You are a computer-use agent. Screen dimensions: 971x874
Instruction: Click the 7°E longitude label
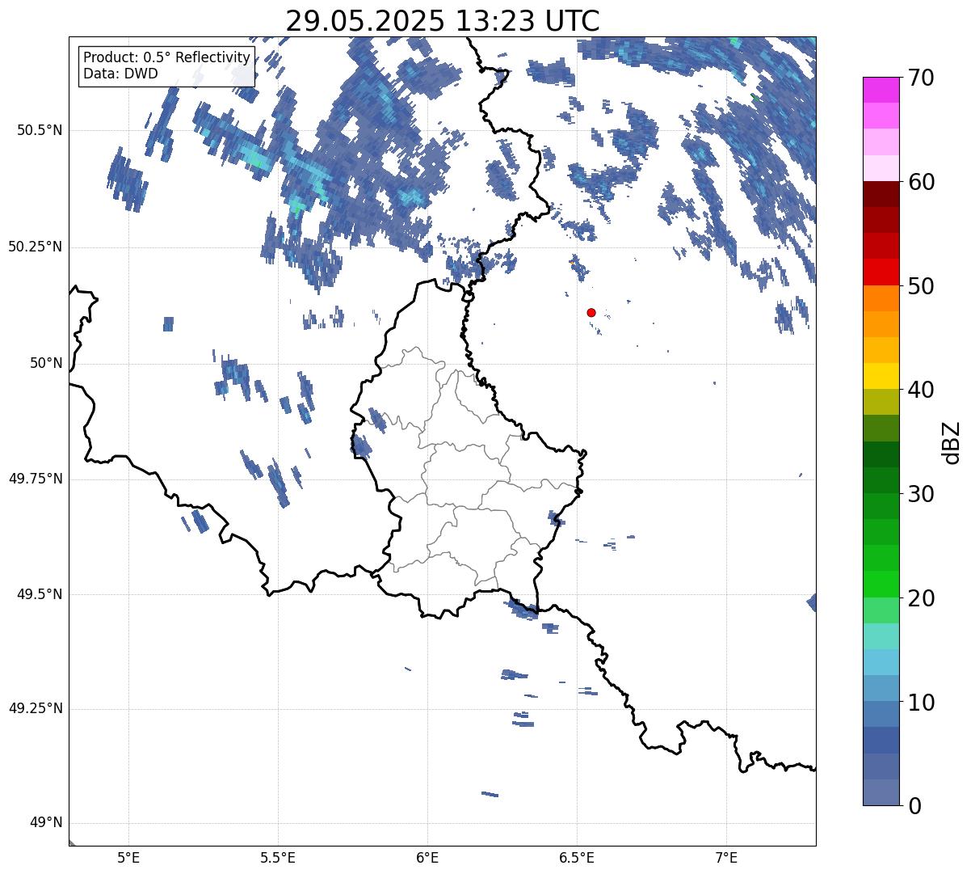[x=726, y=857]
